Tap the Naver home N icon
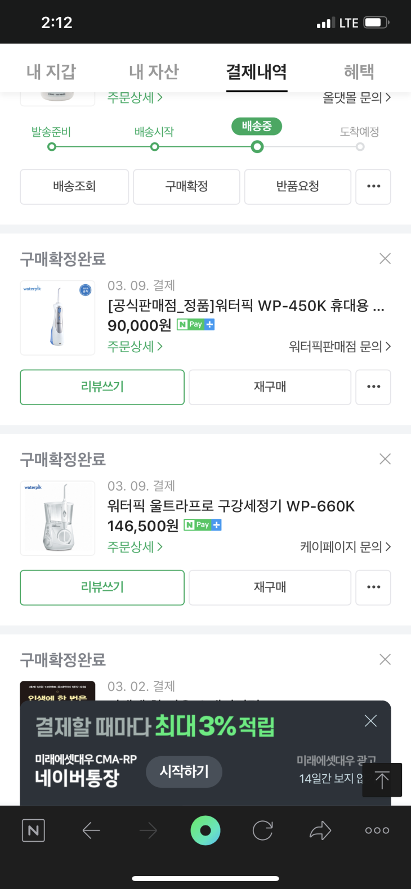The width and height of the screenshot is (411, 889). [33, 830]
